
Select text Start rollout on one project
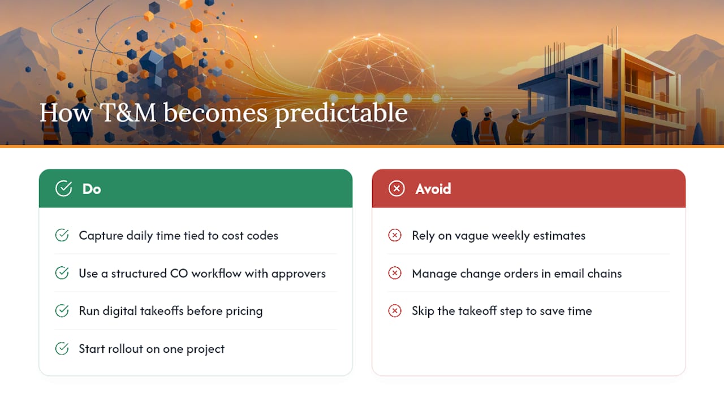pyautogui.click(x=152, y=349)
